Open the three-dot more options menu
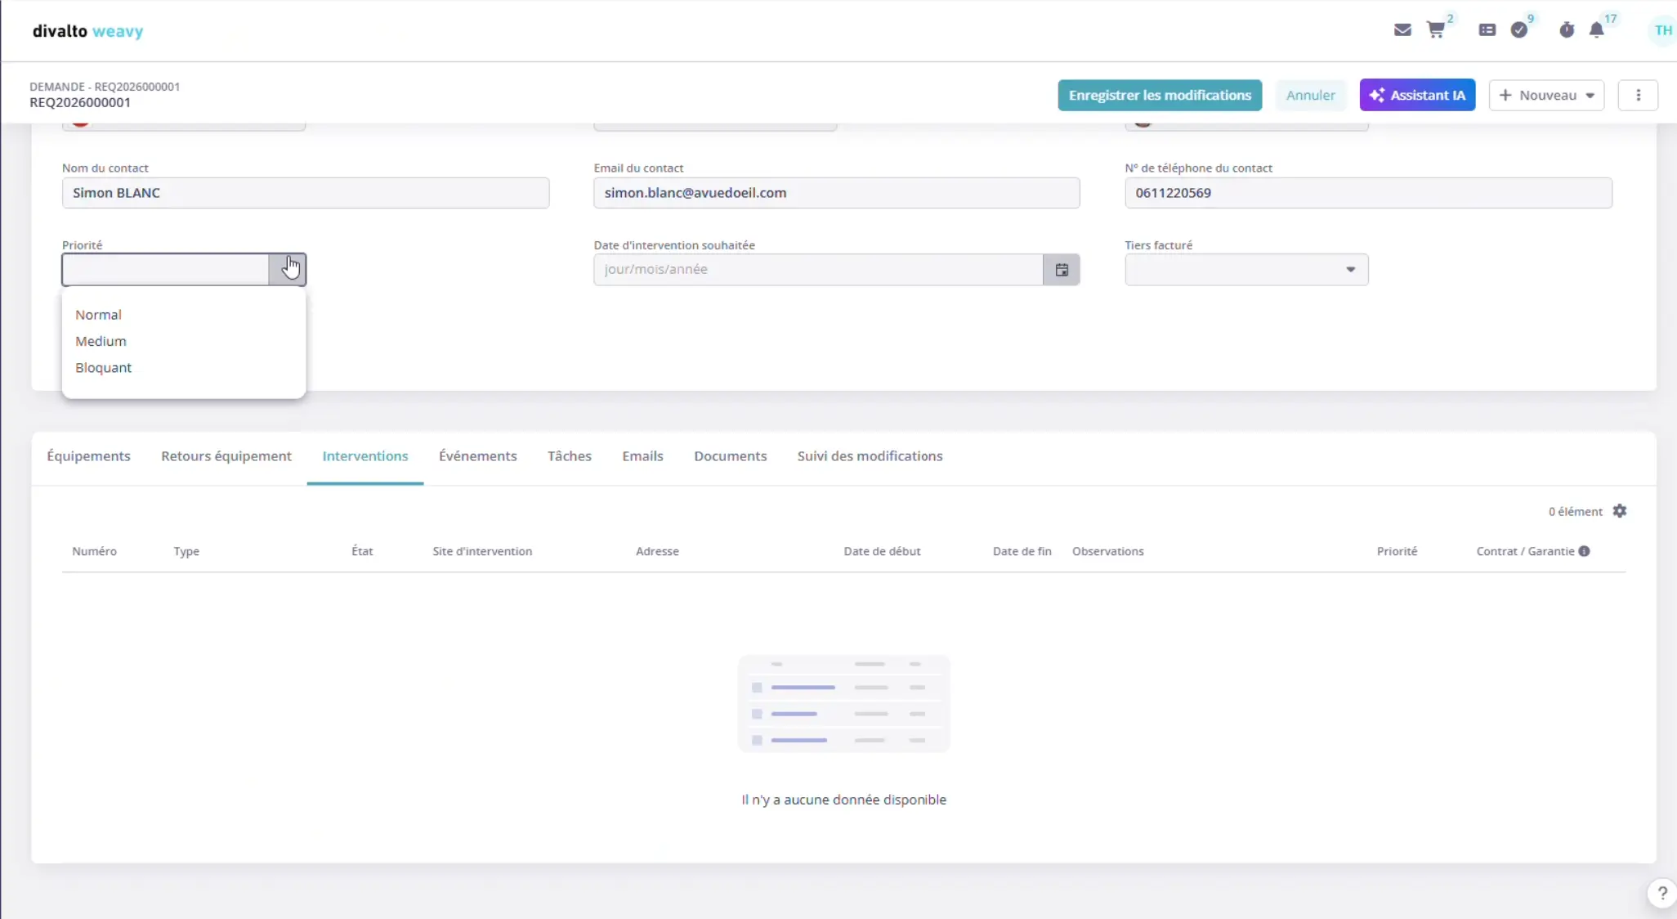 point(1638,95)
